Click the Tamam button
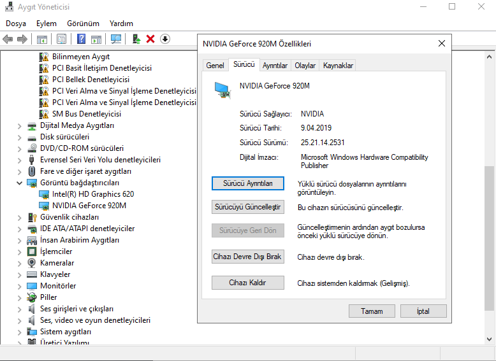The height and width of the screenshot is (361, 496). tap(372, 311)
